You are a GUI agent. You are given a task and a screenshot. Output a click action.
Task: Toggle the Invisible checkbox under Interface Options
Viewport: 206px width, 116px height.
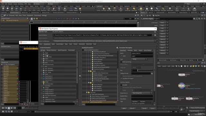(x=121, y=85)
